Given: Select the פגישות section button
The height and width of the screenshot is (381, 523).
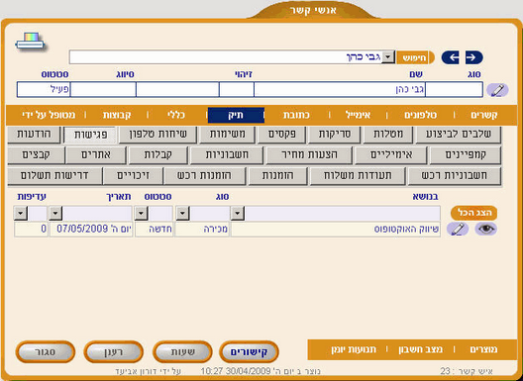Looking at the screenshot, I should tap(90, 135).
